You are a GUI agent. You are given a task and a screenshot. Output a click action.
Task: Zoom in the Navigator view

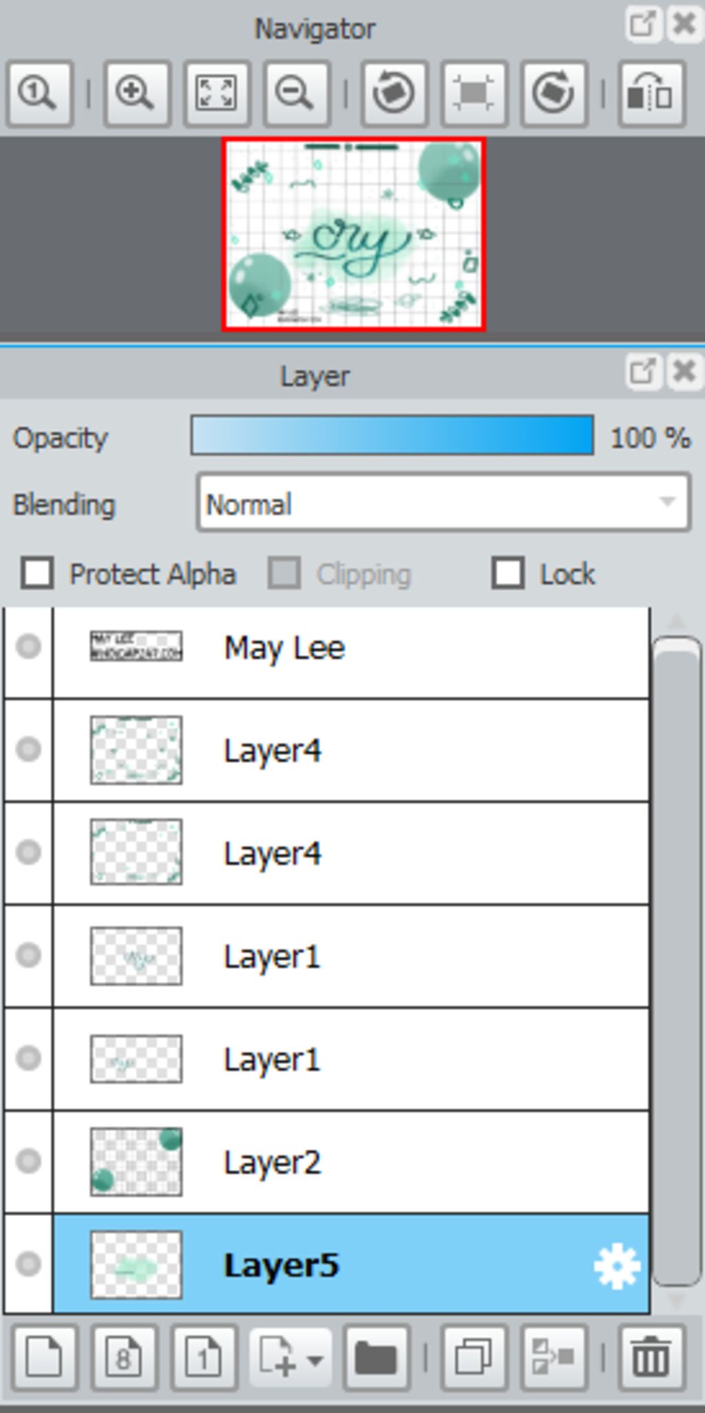click(136, 94)
